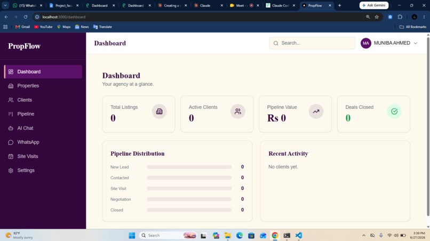Show hidden system tray icons chevron
The image size is (430, 241).
pos(364,235)
